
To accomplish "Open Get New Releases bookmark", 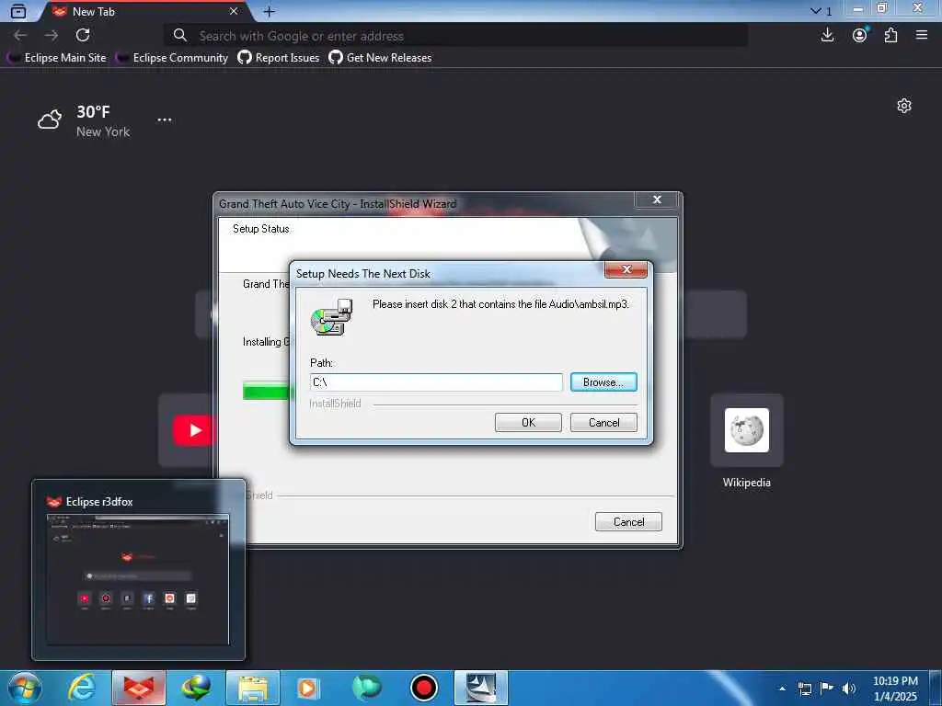I will click(380, 58).
